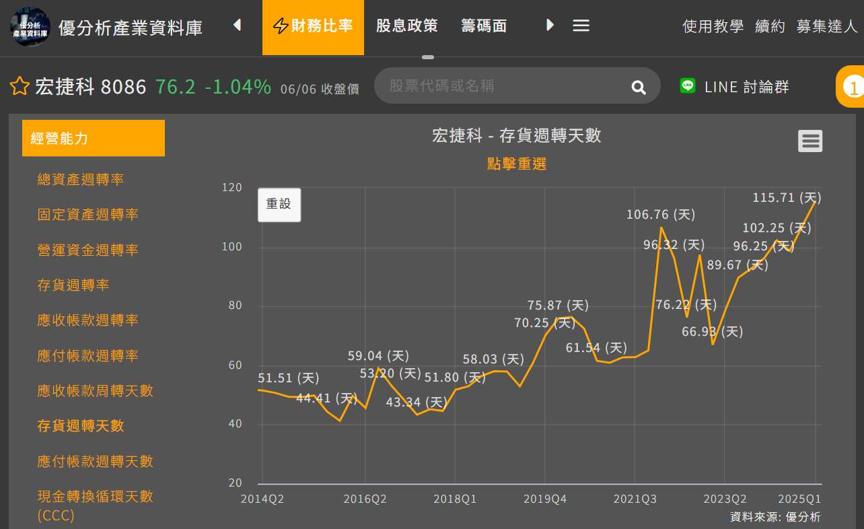This screenshot has width=864, height=529.
Task: Click the 115.71 (天) data label
Action: 787,198
